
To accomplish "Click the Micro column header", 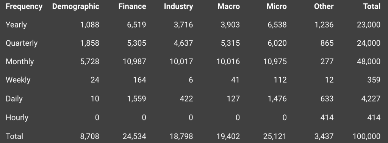I will 277,6.
